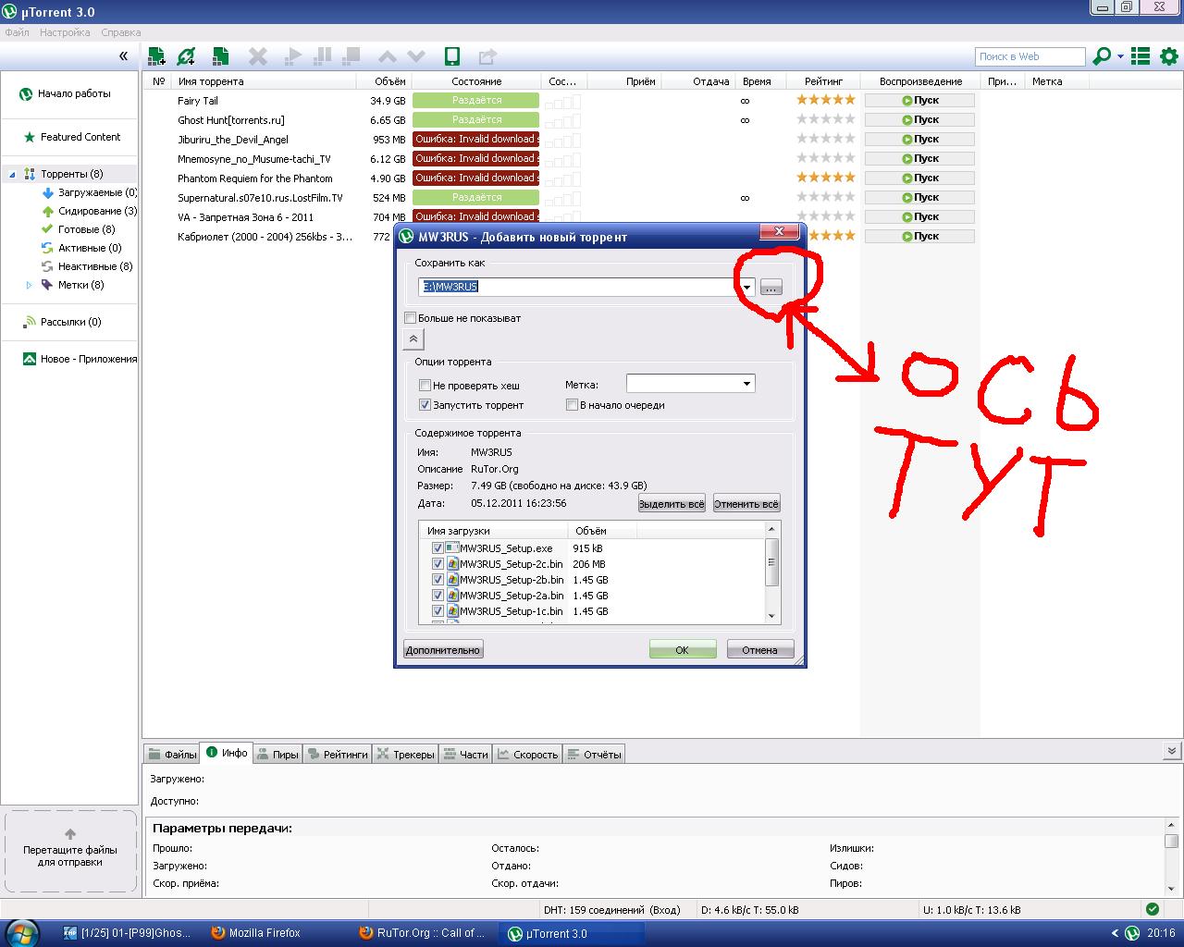Image resolution: width=1184 pixels, height=947 pixels.
Task: Click the info panel vertical scrollbar
Action: (1171, 856)
